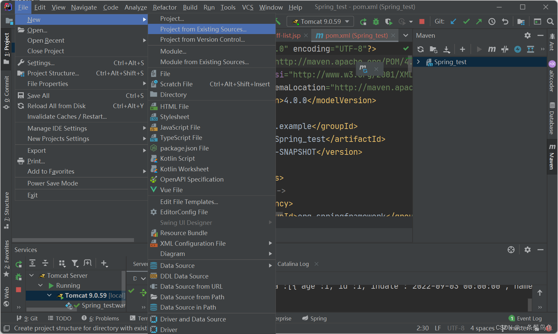Screen dimensions: 558x334
Task: Click Services collapse all icon
Action: pos(45,263)
